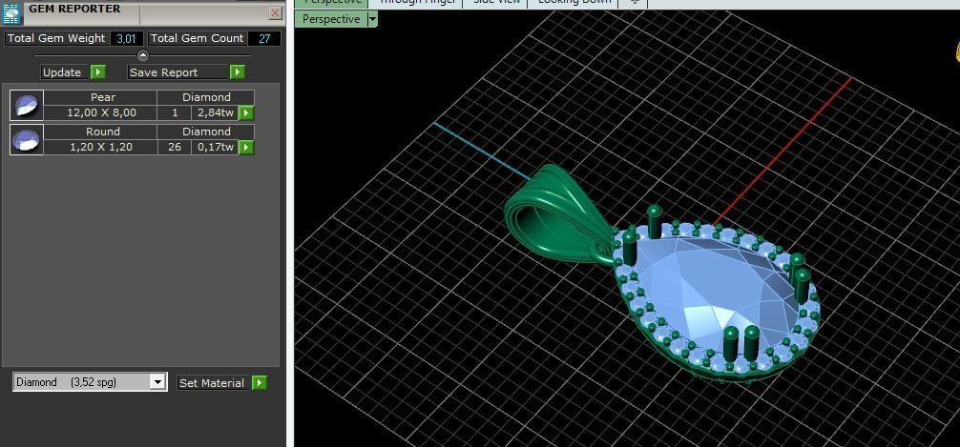This screenshot has height=447, width=960.
Task: Switch to the Side View tab
Action: (495, 2)
